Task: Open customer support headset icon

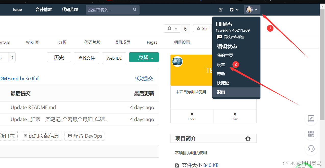Action: point(311,148)
